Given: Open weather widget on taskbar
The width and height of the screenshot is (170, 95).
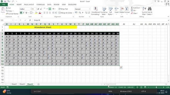Looking at the screenshot, I should 7,92.
